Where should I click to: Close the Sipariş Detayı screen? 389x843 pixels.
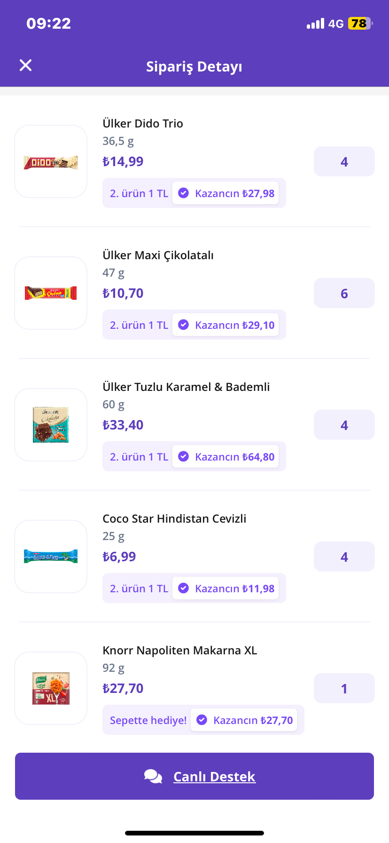click(x=26, y=65)
